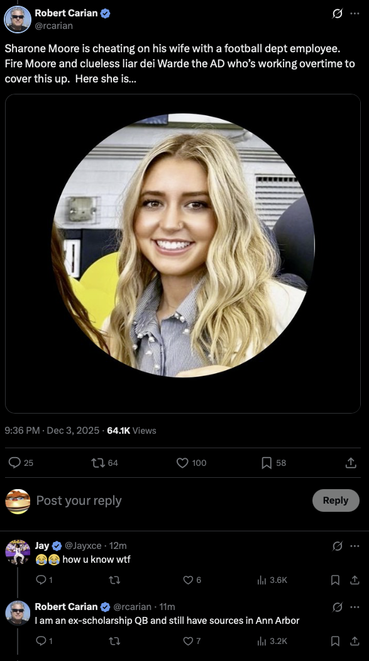Like Jay's reply with 6 likes
Image resolution: width=369 pixels, height=661 pixels.
192,580
